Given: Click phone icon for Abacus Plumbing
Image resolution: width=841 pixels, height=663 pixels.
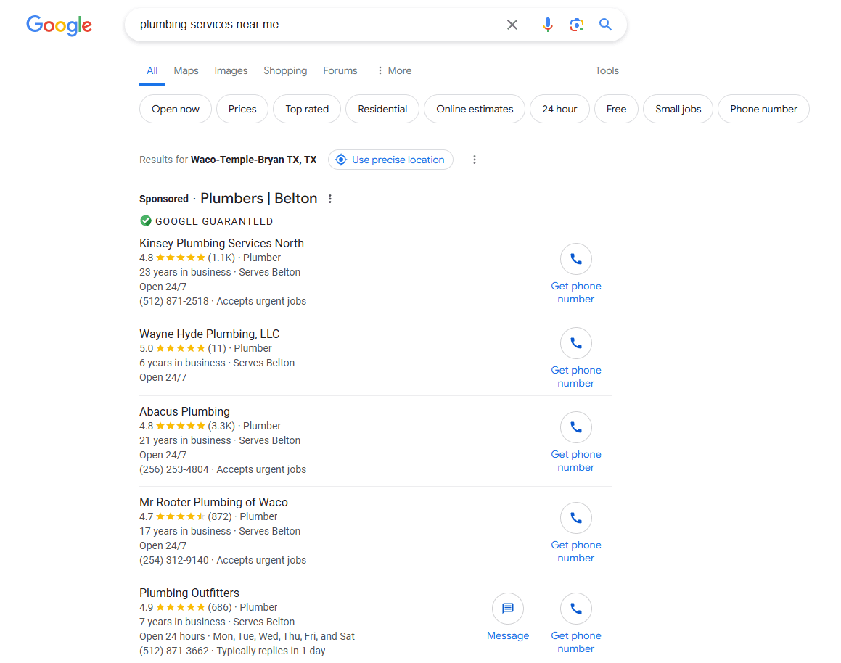Looking at the screenshot, I should tap(576, 427).
